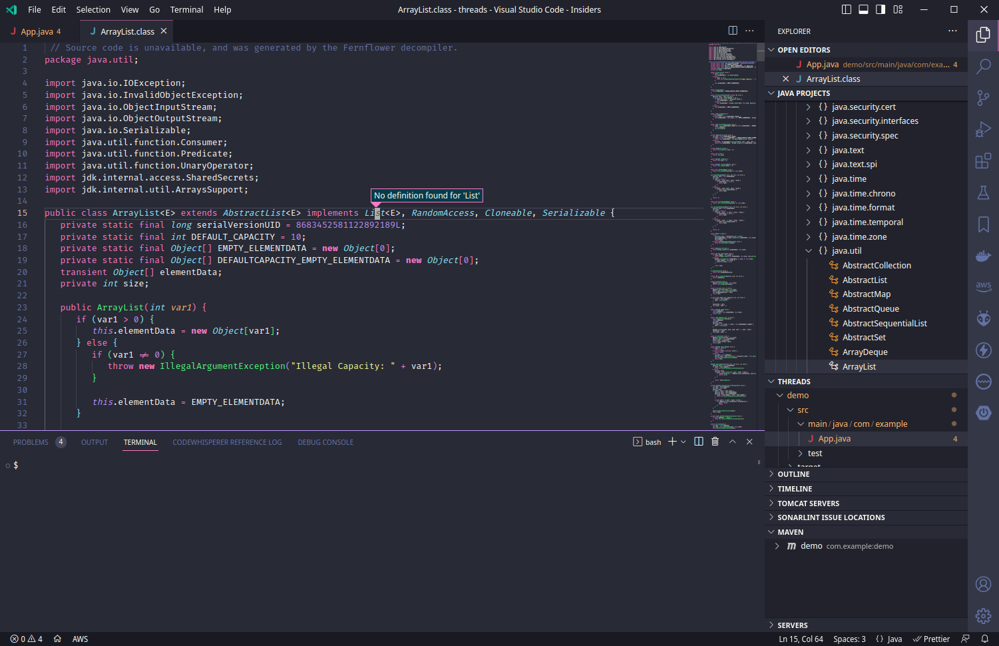Screen dimensions: 999x646
Task: Click the errors and warnings status indicator
Action: (x=27, y=639)
